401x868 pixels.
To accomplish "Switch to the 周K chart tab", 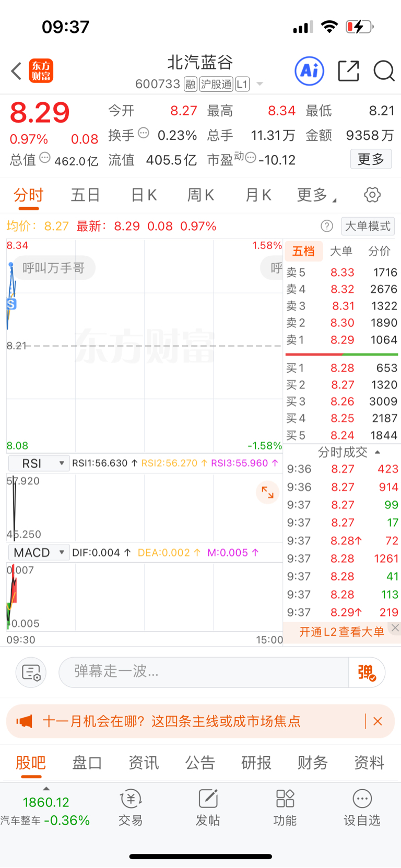I will [200, 195].
